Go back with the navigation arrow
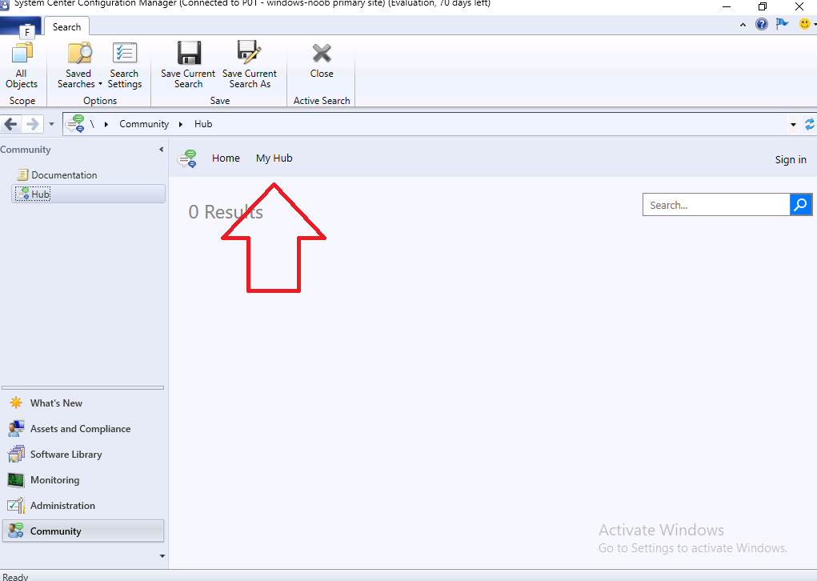 tap(11, 124)
